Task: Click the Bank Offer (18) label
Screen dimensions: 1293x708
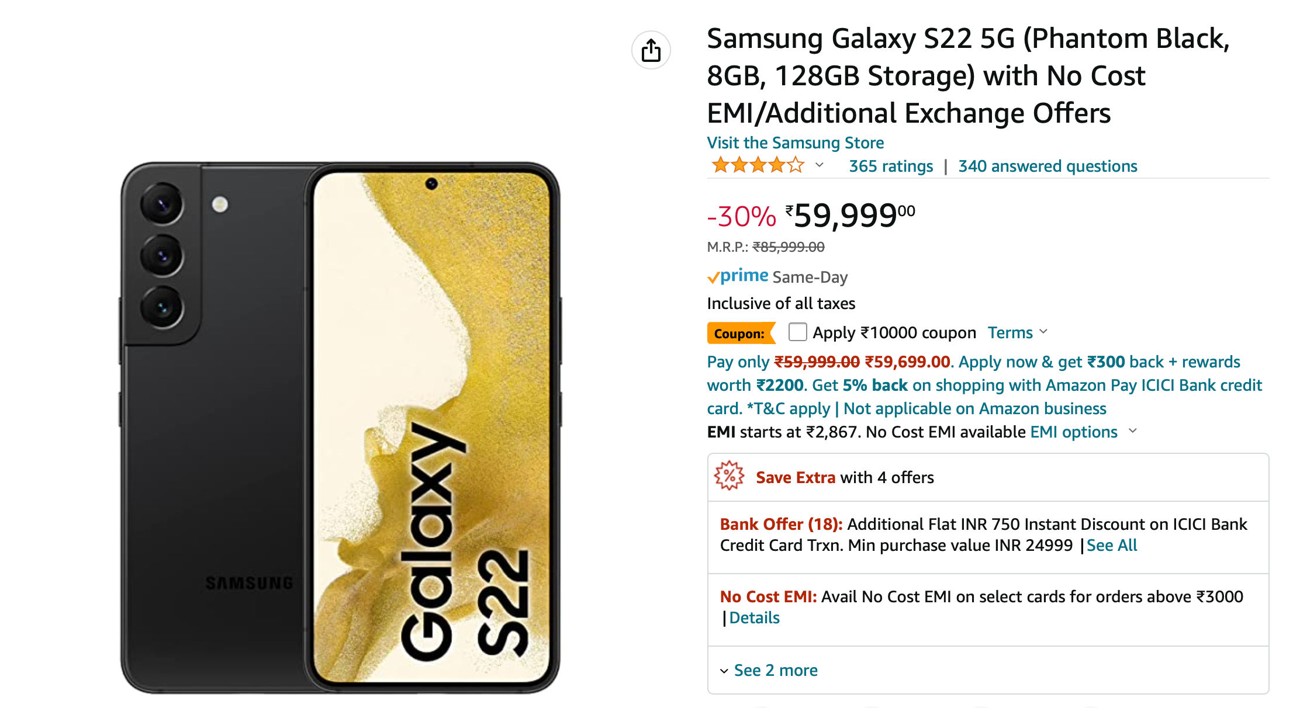Action: click(781, 524)
